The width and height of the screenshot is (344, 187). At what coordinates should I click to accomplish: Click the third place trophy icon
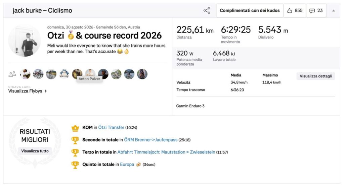[x=75, y=152]
